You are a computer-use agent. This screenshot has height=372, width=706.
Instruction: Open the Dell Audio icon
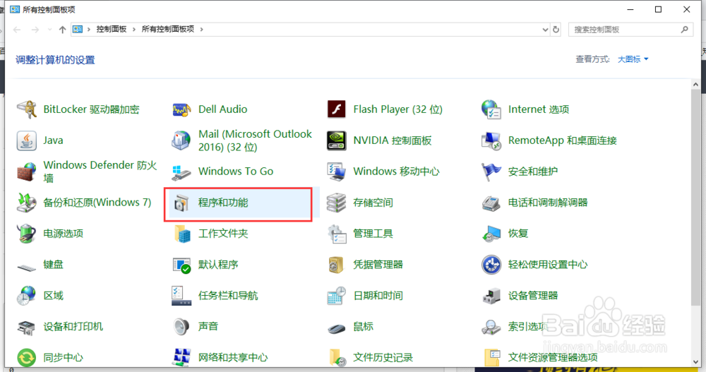pyautogui.click(x=181, y=109)
